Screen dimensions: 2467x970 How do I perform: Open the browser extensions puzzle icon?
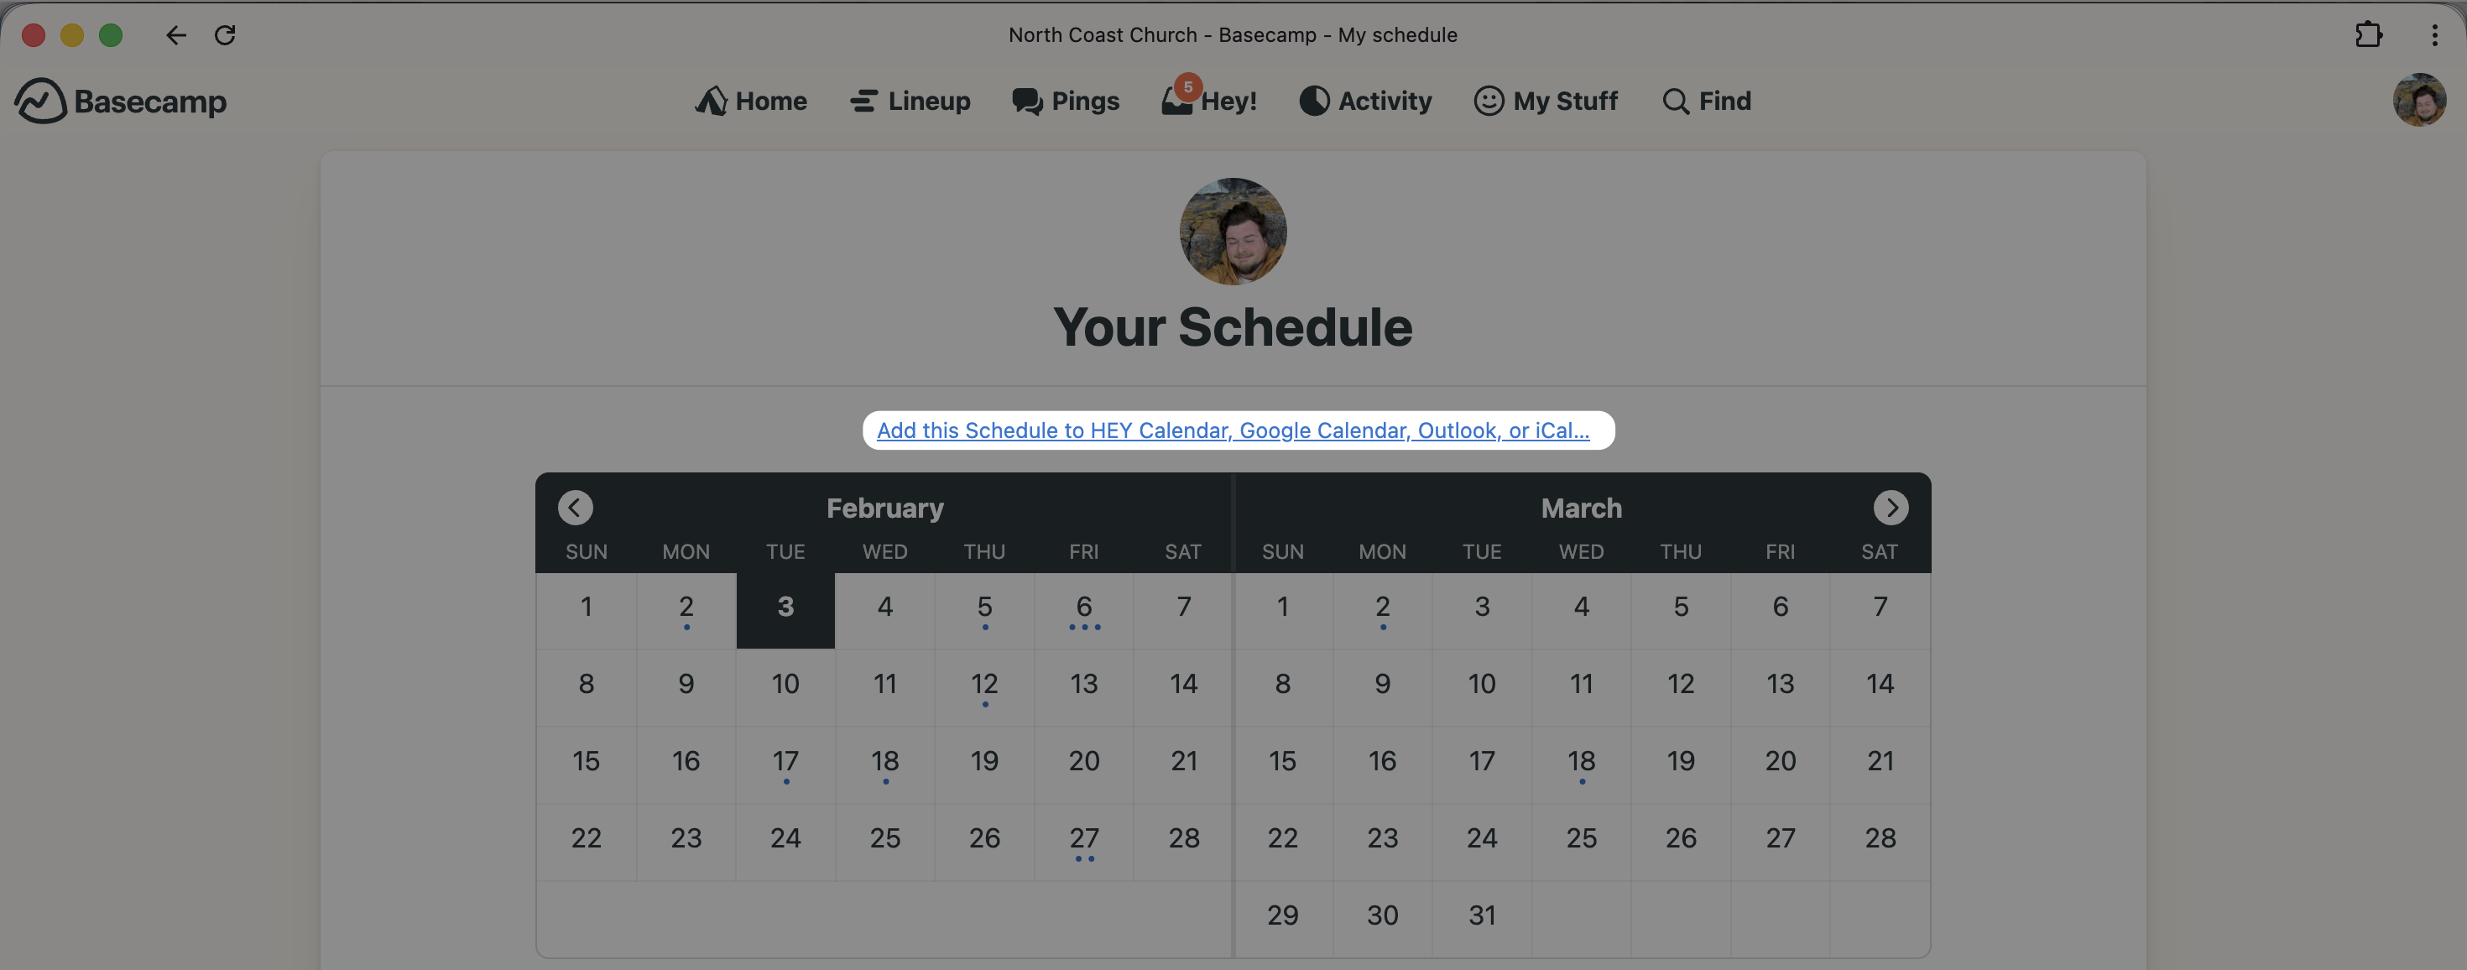click(2367, 35)
